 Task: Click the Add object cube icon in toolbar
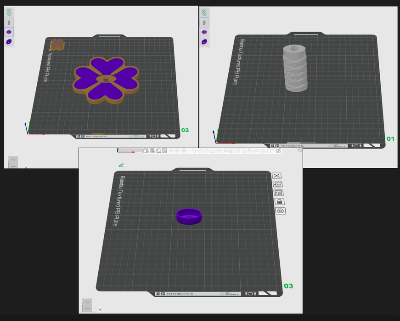[x=146, y=150]
